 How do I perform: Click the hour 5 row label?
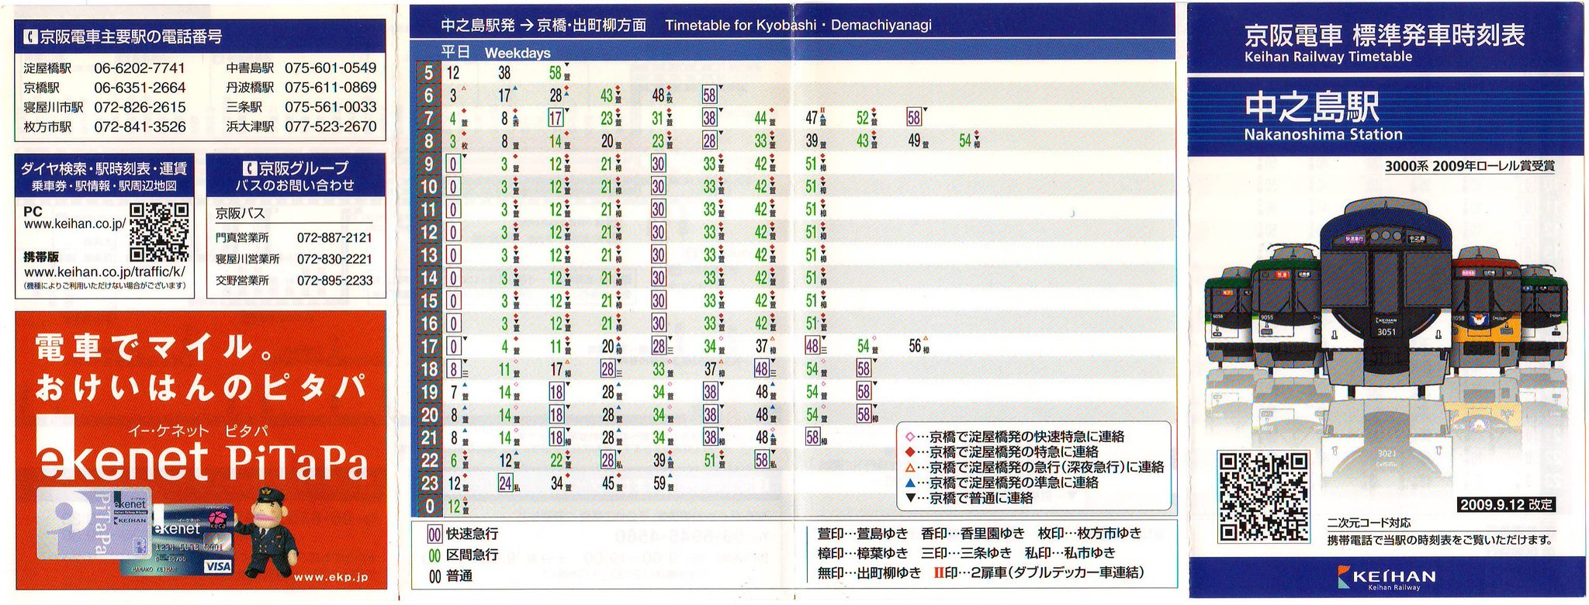pyautogui.click(x=428, y=74)
